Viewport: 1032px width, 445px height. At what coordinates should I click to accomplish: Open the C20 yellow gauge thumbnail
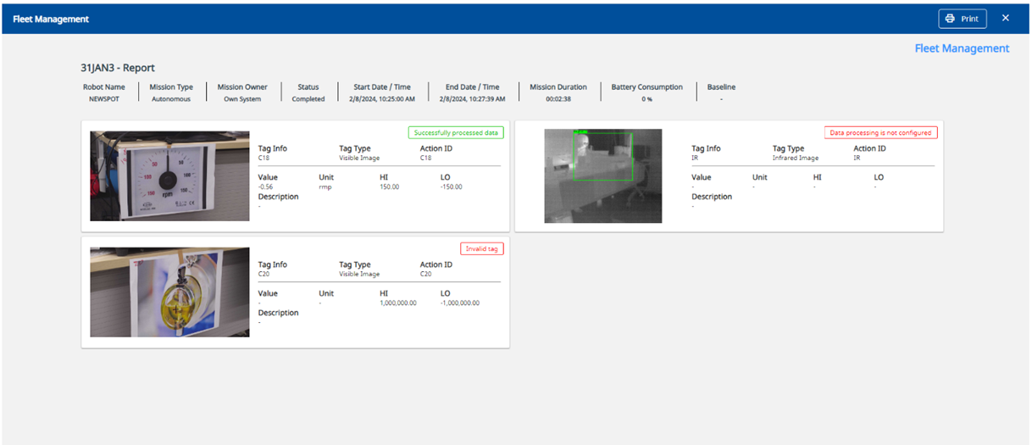coord(169,292)
